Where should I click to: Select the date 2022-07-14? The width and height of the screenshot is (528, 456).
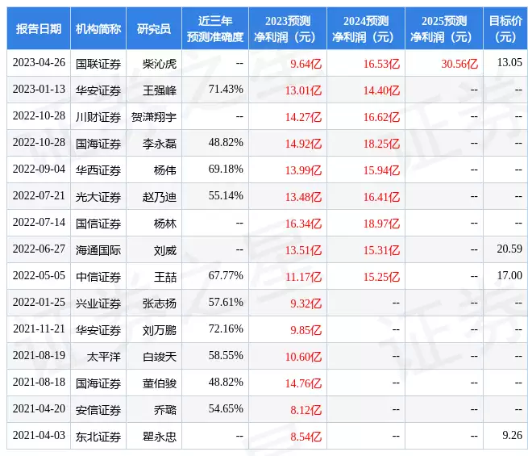(x=39, y=223)
